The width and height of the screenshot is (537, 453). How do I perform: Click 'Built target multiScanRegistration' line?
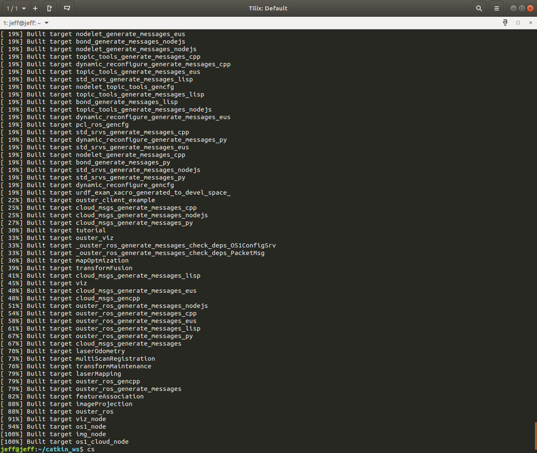pyautogui.click(x=78, y=359)
